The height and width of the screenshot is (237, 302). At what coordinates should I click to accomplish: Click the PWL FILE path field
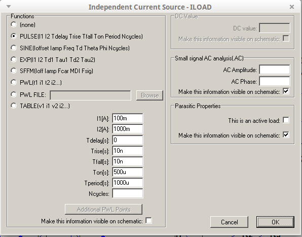click(90, 95)
